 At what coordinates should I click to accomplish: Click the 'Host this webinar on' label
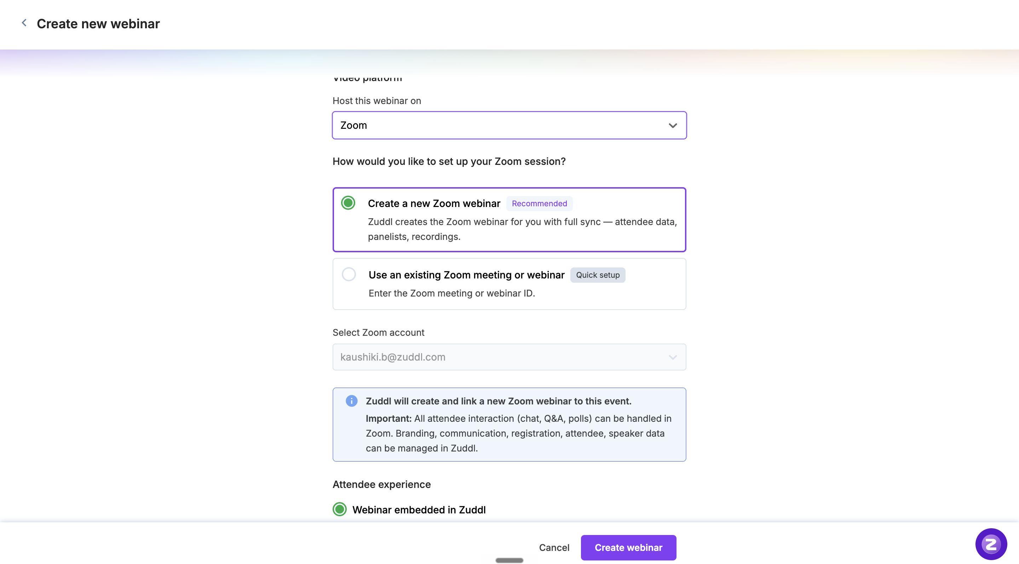tap(376, 101)
